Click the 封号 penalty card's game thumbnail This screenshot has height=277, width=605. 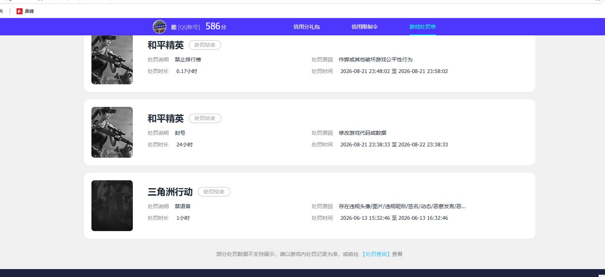click(112, 132)
